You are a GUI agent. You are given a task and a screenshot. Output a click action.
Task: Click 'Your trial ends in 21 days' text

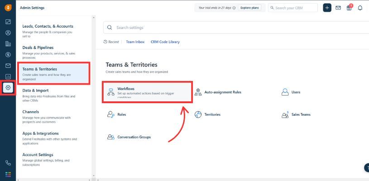(215, 8)
